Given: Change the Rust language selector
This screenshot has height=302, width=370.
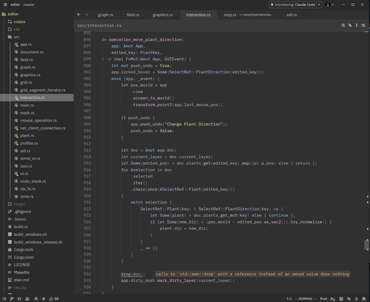Looking at the screenshot, I should pyautogui.click(x=324, y=299).
